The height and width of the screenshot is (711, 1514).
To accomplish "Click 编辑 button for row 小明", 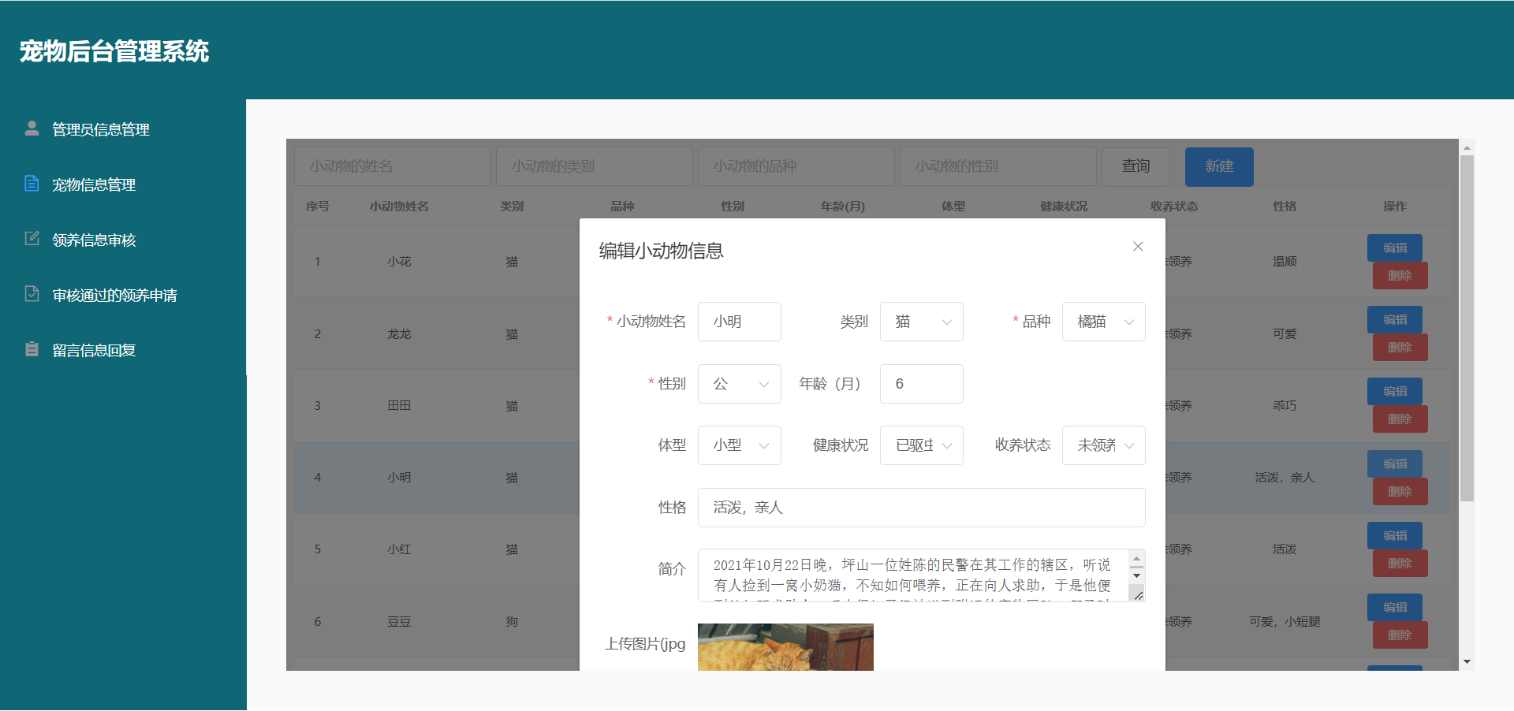I will (1395, 463).
